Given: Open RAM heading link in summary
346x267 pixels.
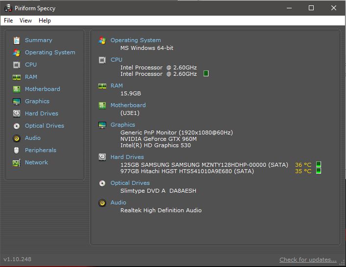Looking at the screenshot, I should pyautogui.click(x=117, y=86).
